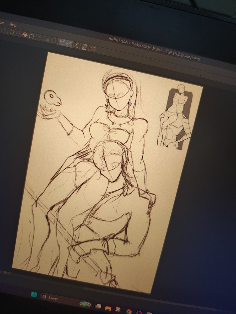Toggle the Snap to Ruler icon
The height and width of the screenshot is (314, 236).
[62, 42]
